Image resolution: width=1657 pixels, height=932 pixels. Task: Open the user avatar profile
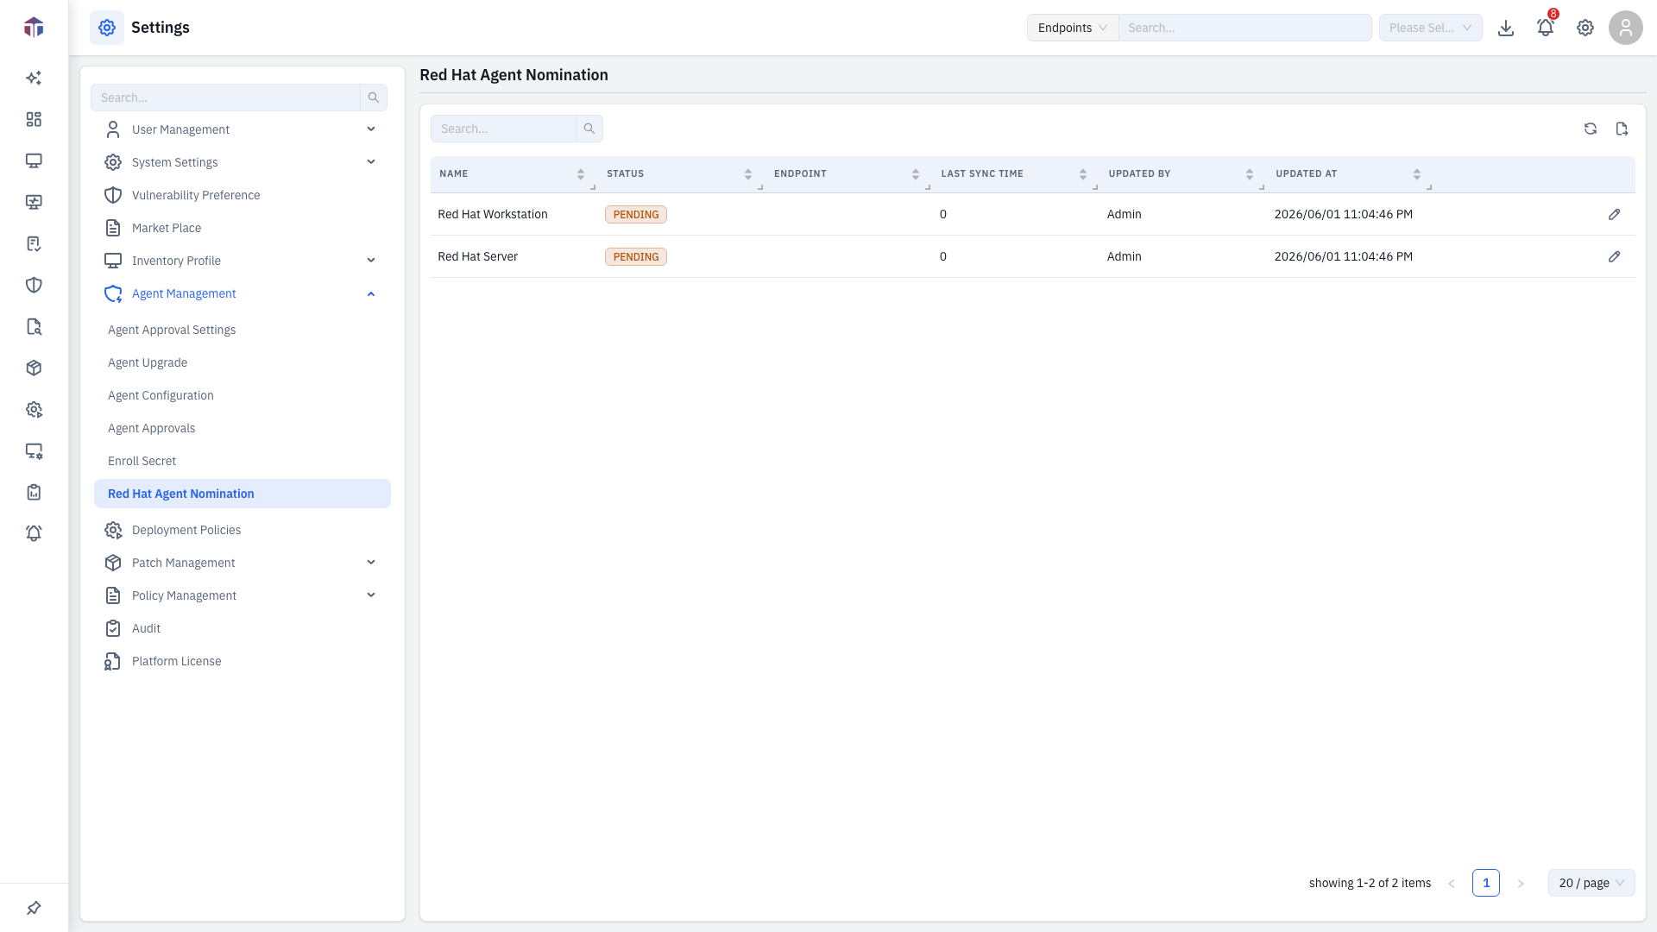coord(1625,28)
